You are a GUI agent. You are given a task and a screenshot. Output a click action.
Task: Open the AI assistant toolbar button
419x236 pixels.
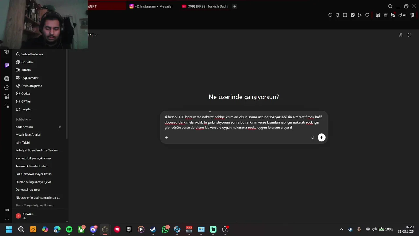pos(402,15)
